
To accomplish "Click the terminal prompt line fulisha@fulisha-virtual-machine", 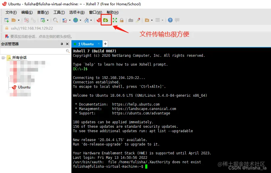I will point(108,166).
